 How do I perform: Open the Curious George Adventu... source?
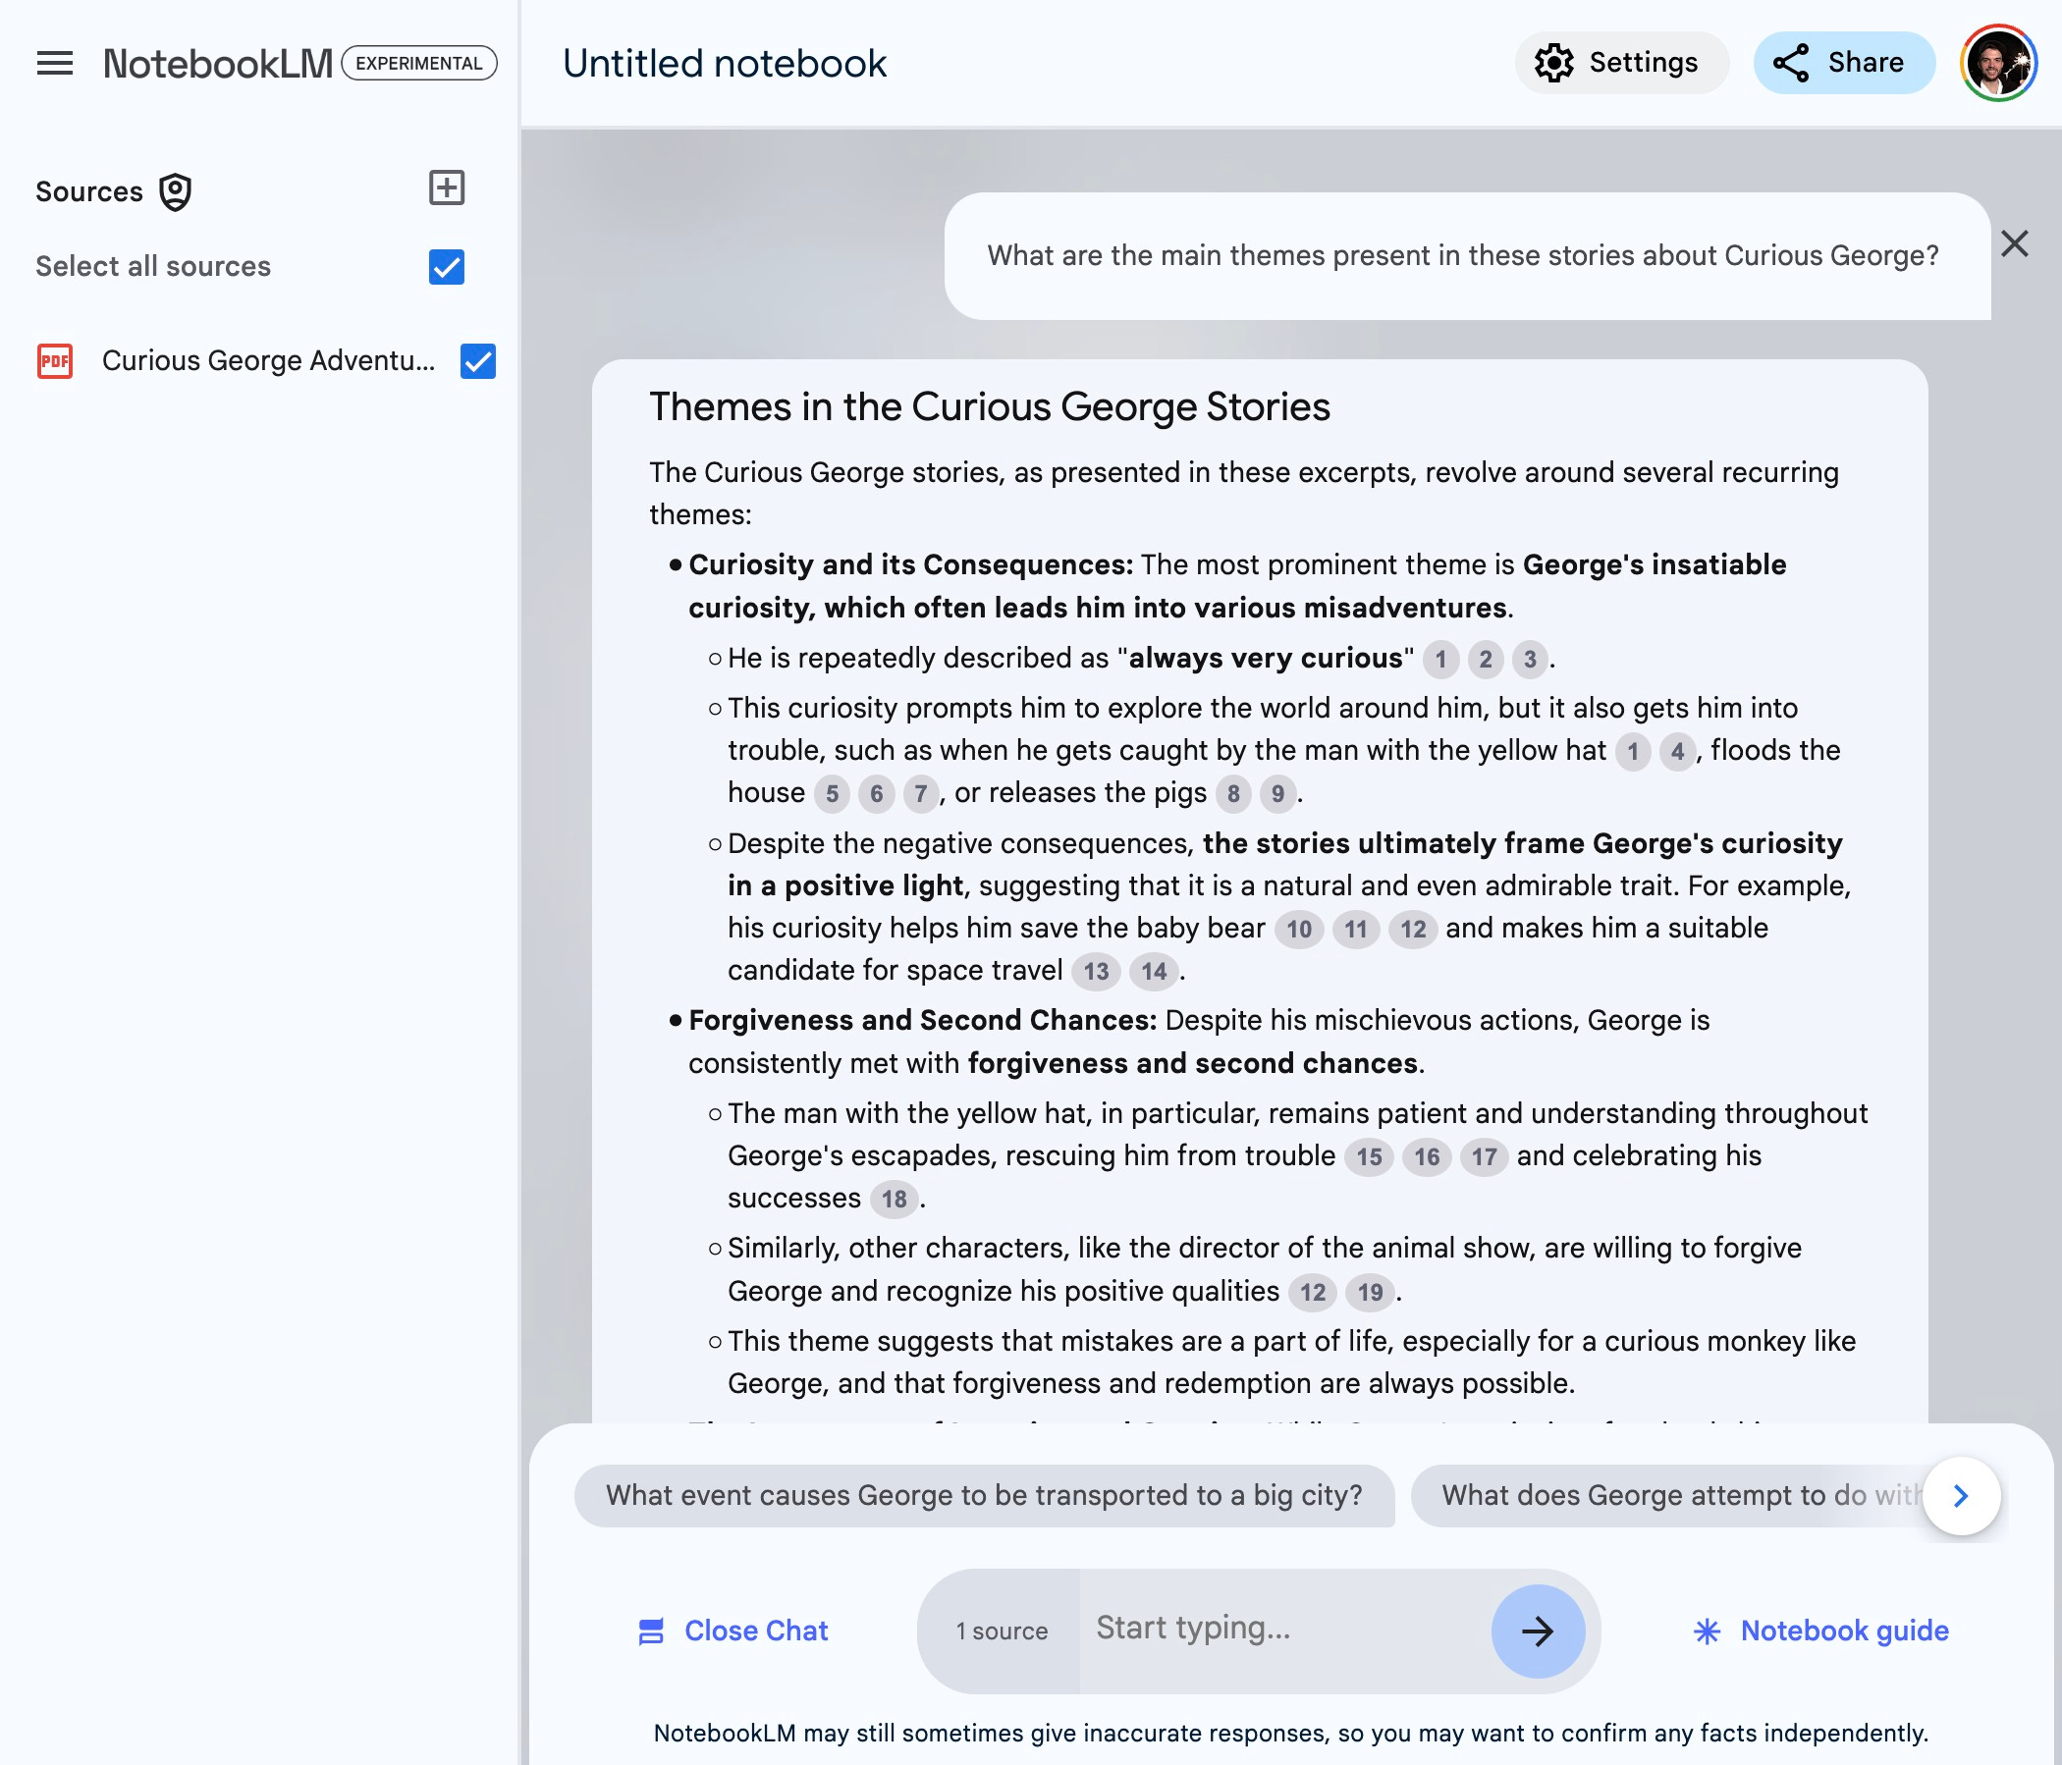(269, 360)
